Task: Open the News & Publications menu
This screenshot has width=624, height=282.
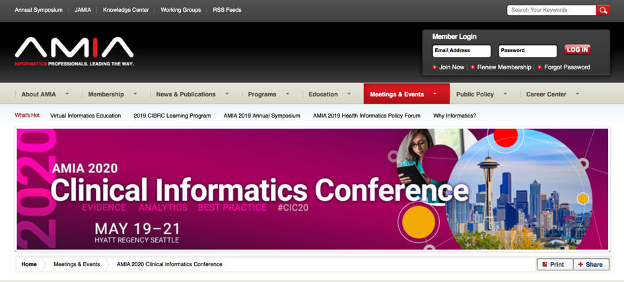Action: (x=186, y=94)
